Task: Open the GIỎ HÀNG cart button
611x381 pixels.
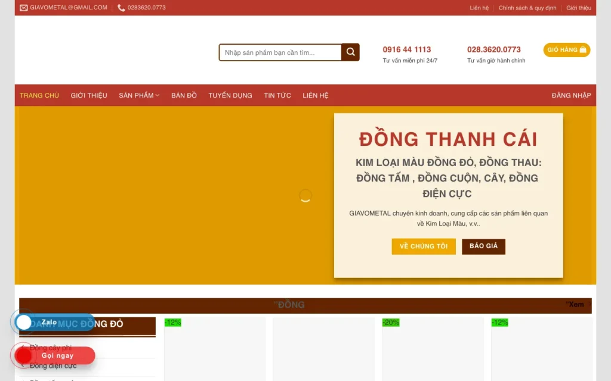Action: 567,50
